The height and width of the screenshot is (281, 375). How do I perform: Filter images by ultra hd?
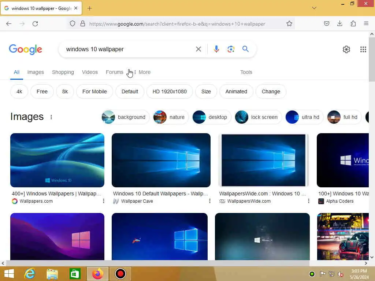[304, 117]
